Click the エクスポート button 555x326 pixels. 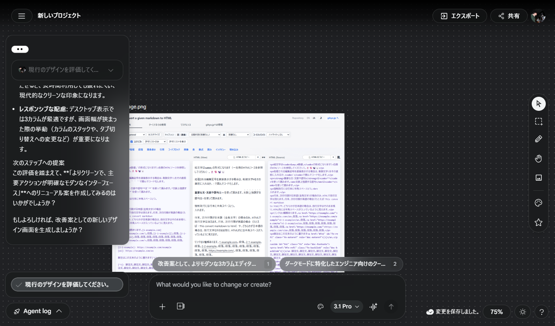pos(459,16)
